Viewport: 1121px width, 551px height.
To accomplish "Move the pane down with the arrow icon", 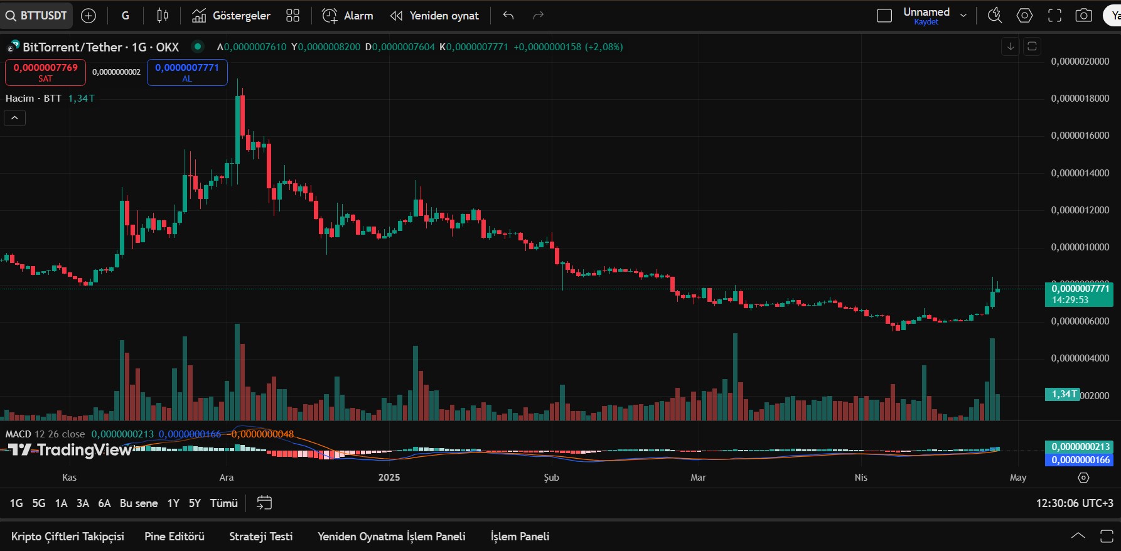I will [1011, 46].
